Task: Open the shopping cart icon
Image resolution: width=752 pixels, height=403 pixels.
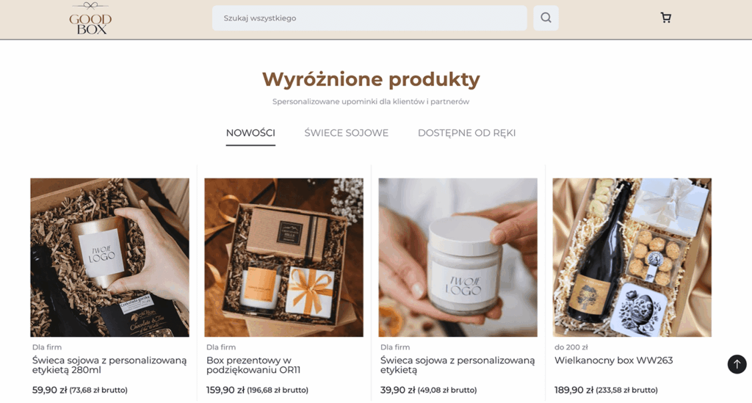Action: [665, 18]
